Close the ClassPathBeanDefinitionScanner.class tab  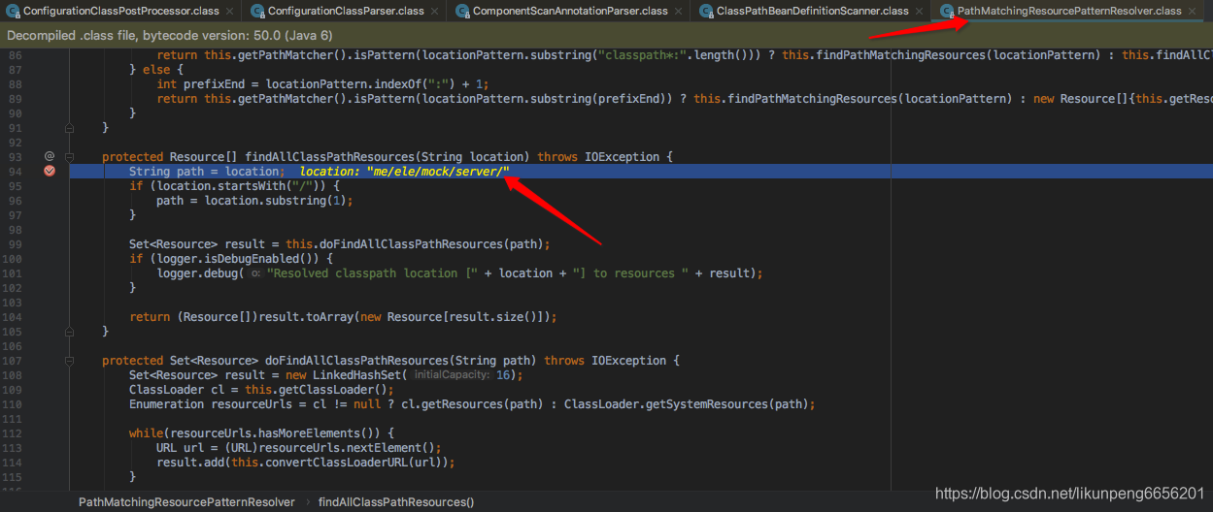pyautogui.click(x=921, y=12)
